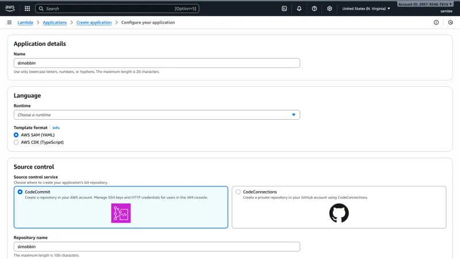Select the AWS SAM (YAML) template format
The image size is (460, 259).
[16, 135]
